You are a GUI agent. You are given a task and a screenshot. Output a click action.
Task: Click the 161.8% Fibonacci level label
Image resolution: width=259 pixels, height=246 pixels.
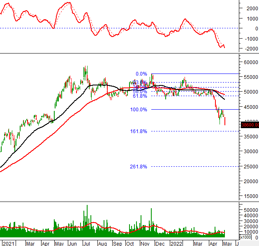[139, 131]
